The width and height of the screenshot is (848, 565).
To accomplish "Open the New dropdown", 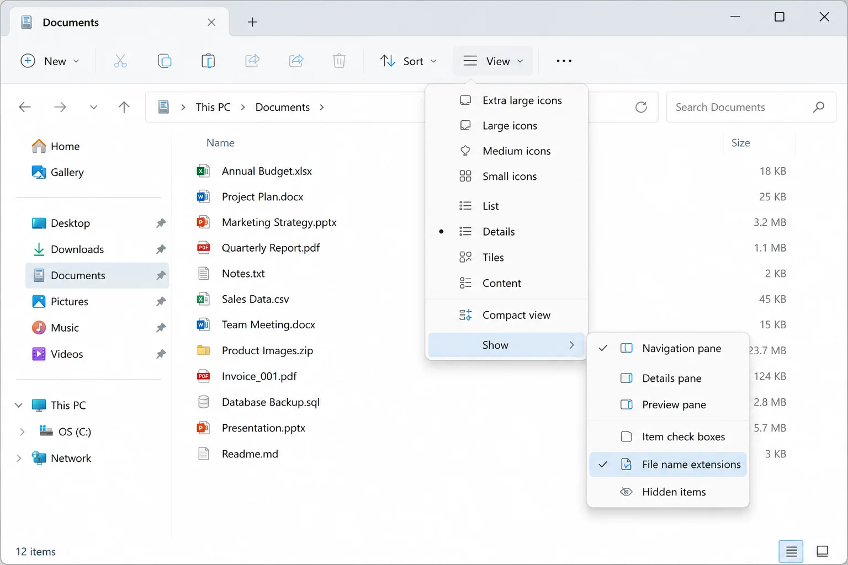I will tap(50, 61).
